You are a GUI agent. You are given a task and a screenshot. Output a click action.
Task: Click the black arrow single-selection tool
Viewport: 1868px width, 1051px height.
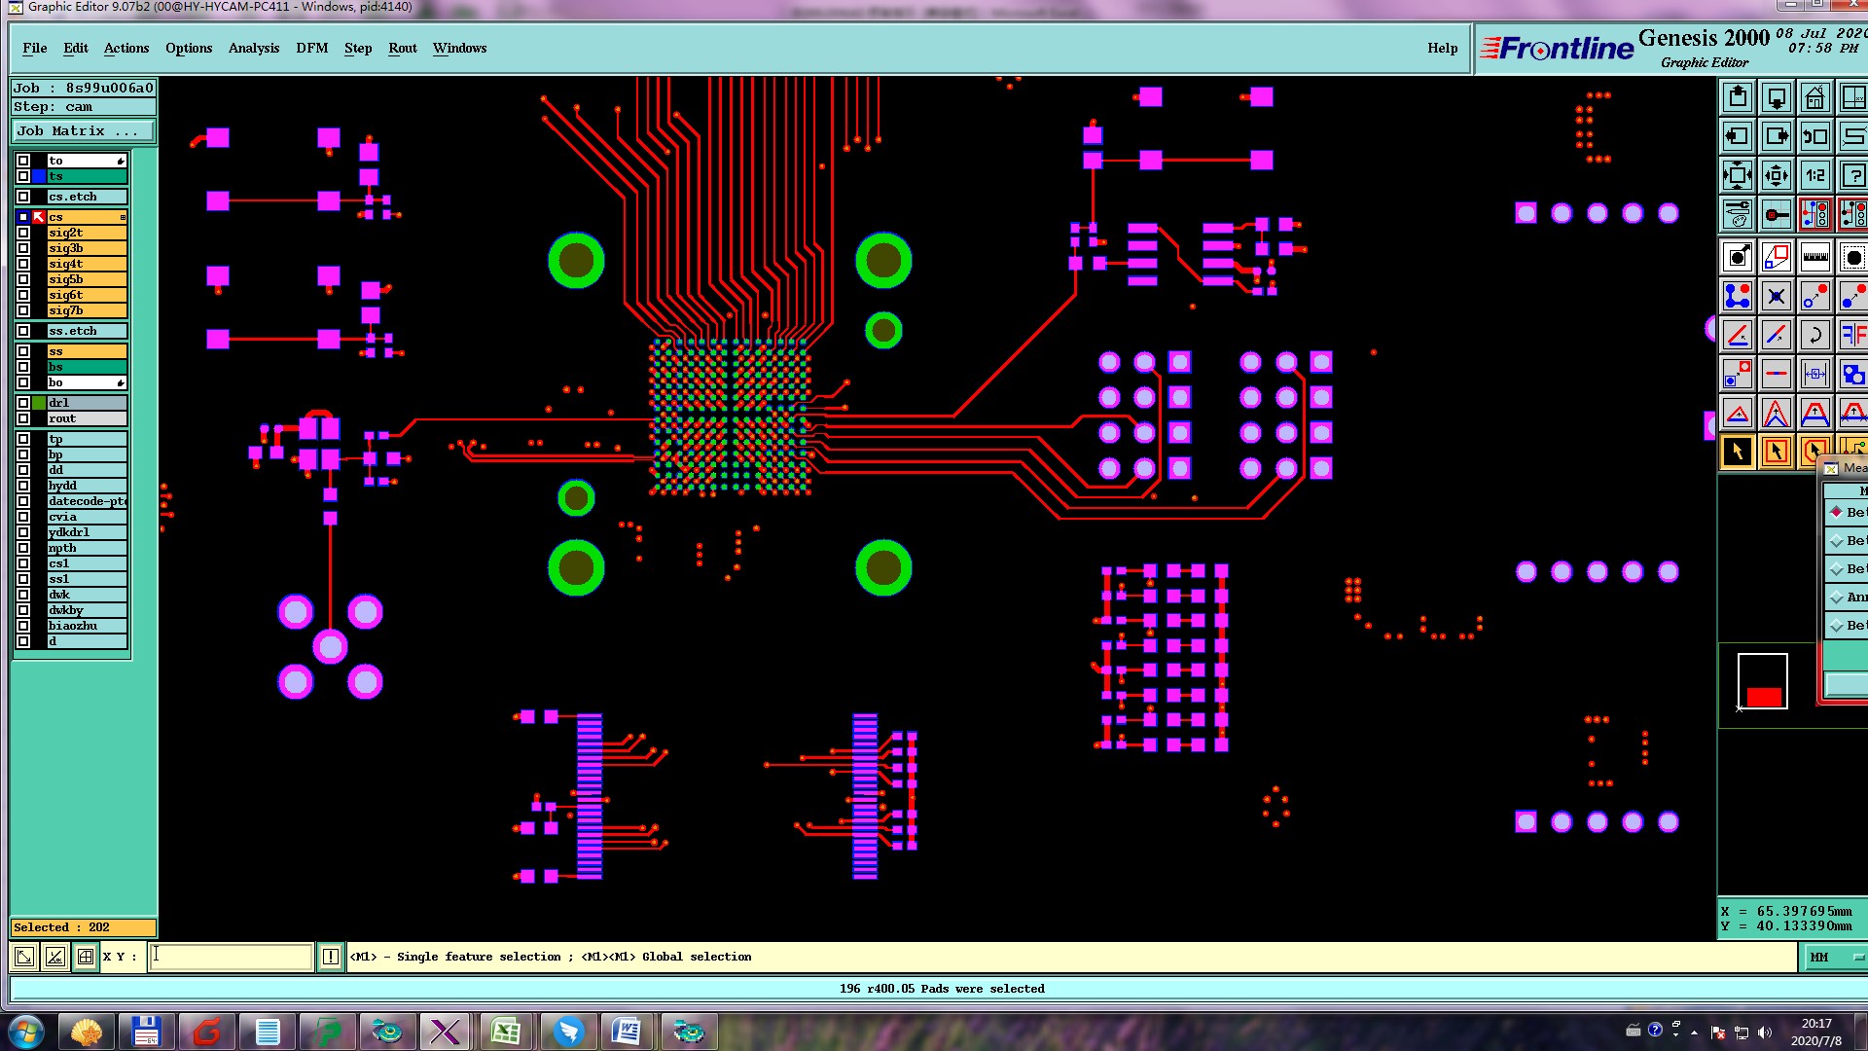(x=1738, y=452)
